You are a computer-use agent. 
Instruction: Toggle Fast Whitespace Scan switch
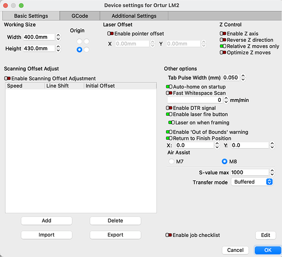[x=169, y=93]
